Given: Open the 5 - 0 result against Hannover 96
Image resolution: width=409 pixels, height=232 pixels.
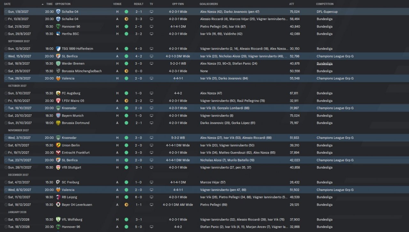Looking at the screenshot, I should tap(139, 227).
